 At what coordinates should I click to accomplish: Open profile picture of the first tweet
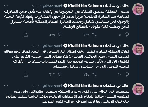[138, 9]
